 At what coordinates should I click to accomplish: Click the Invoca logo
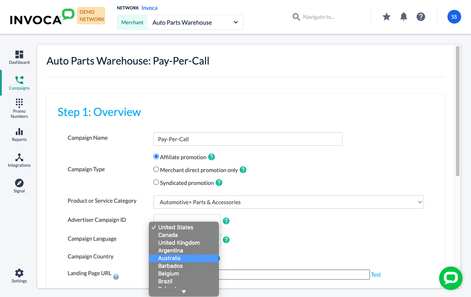point(42,17)
